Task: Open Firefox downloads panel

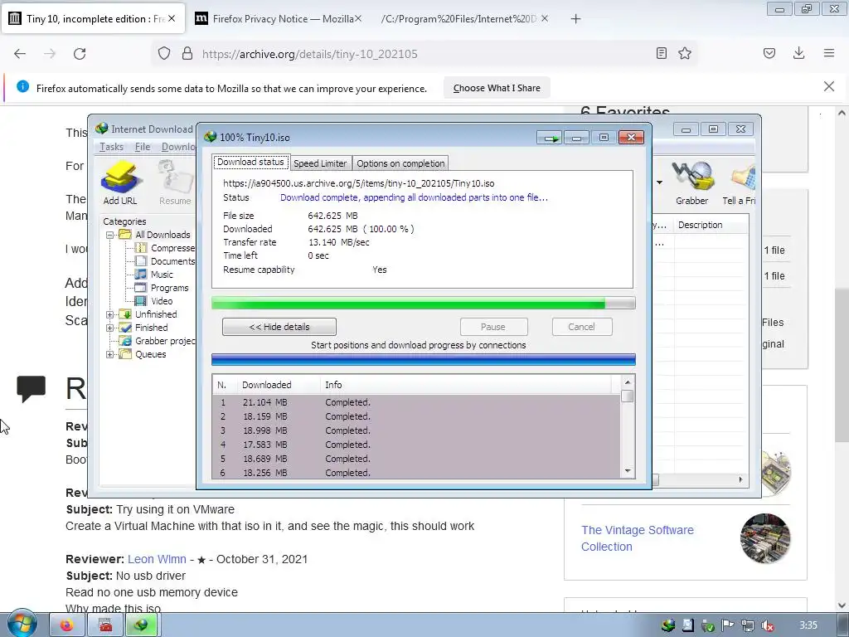Action: point(798,53)
